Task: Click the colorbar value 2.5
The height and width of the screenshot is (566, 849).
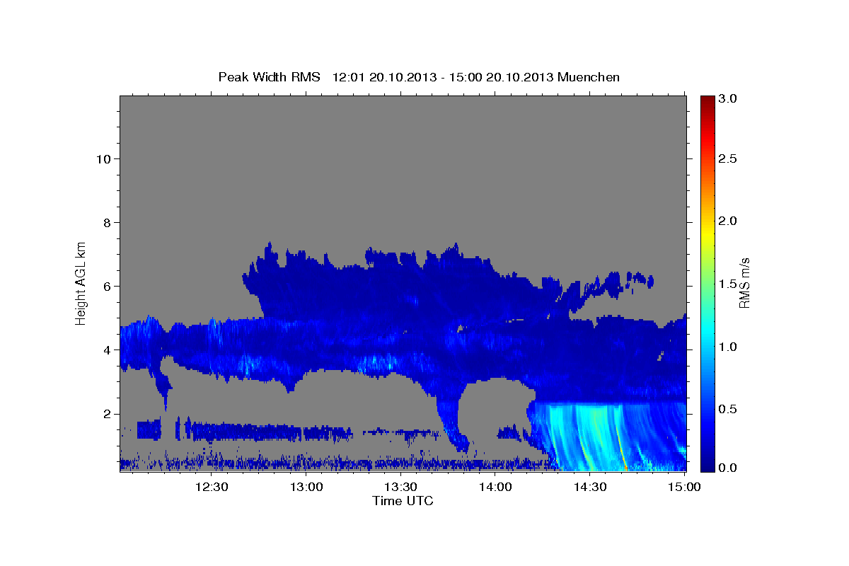Action: 729,158
